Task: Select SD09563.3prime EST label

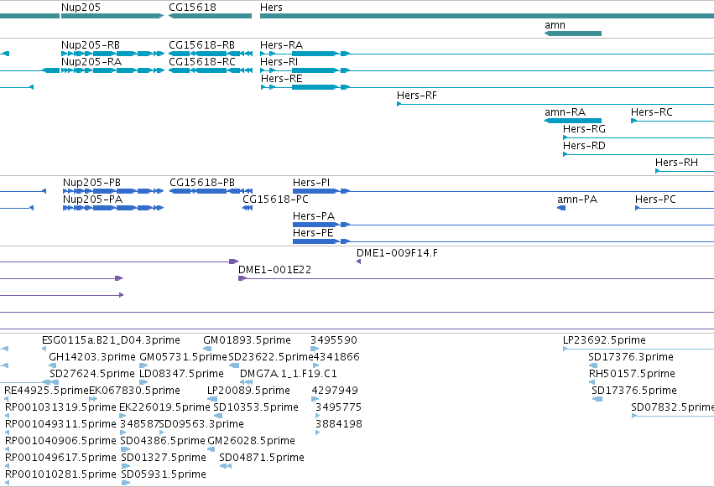Action: (201, 424)
